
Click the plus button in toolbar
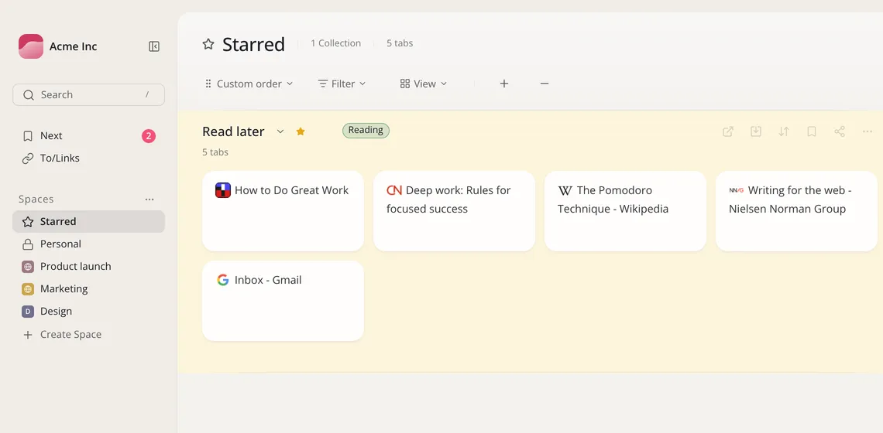coord(504,84)
